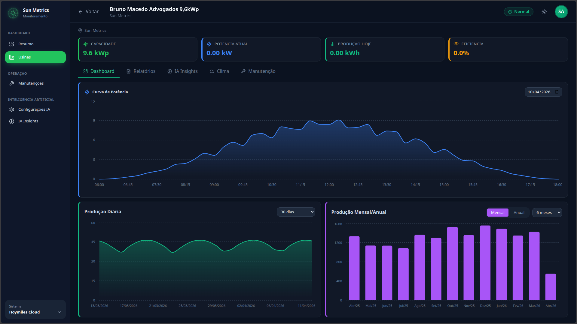
Task: Click the Sun Metrics location pin icon
Action: 80,30
